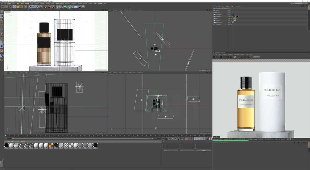The image size is (310, 170).
Task: Open Compare menu in Octane Live Viewer
Action: coord(237,54)
